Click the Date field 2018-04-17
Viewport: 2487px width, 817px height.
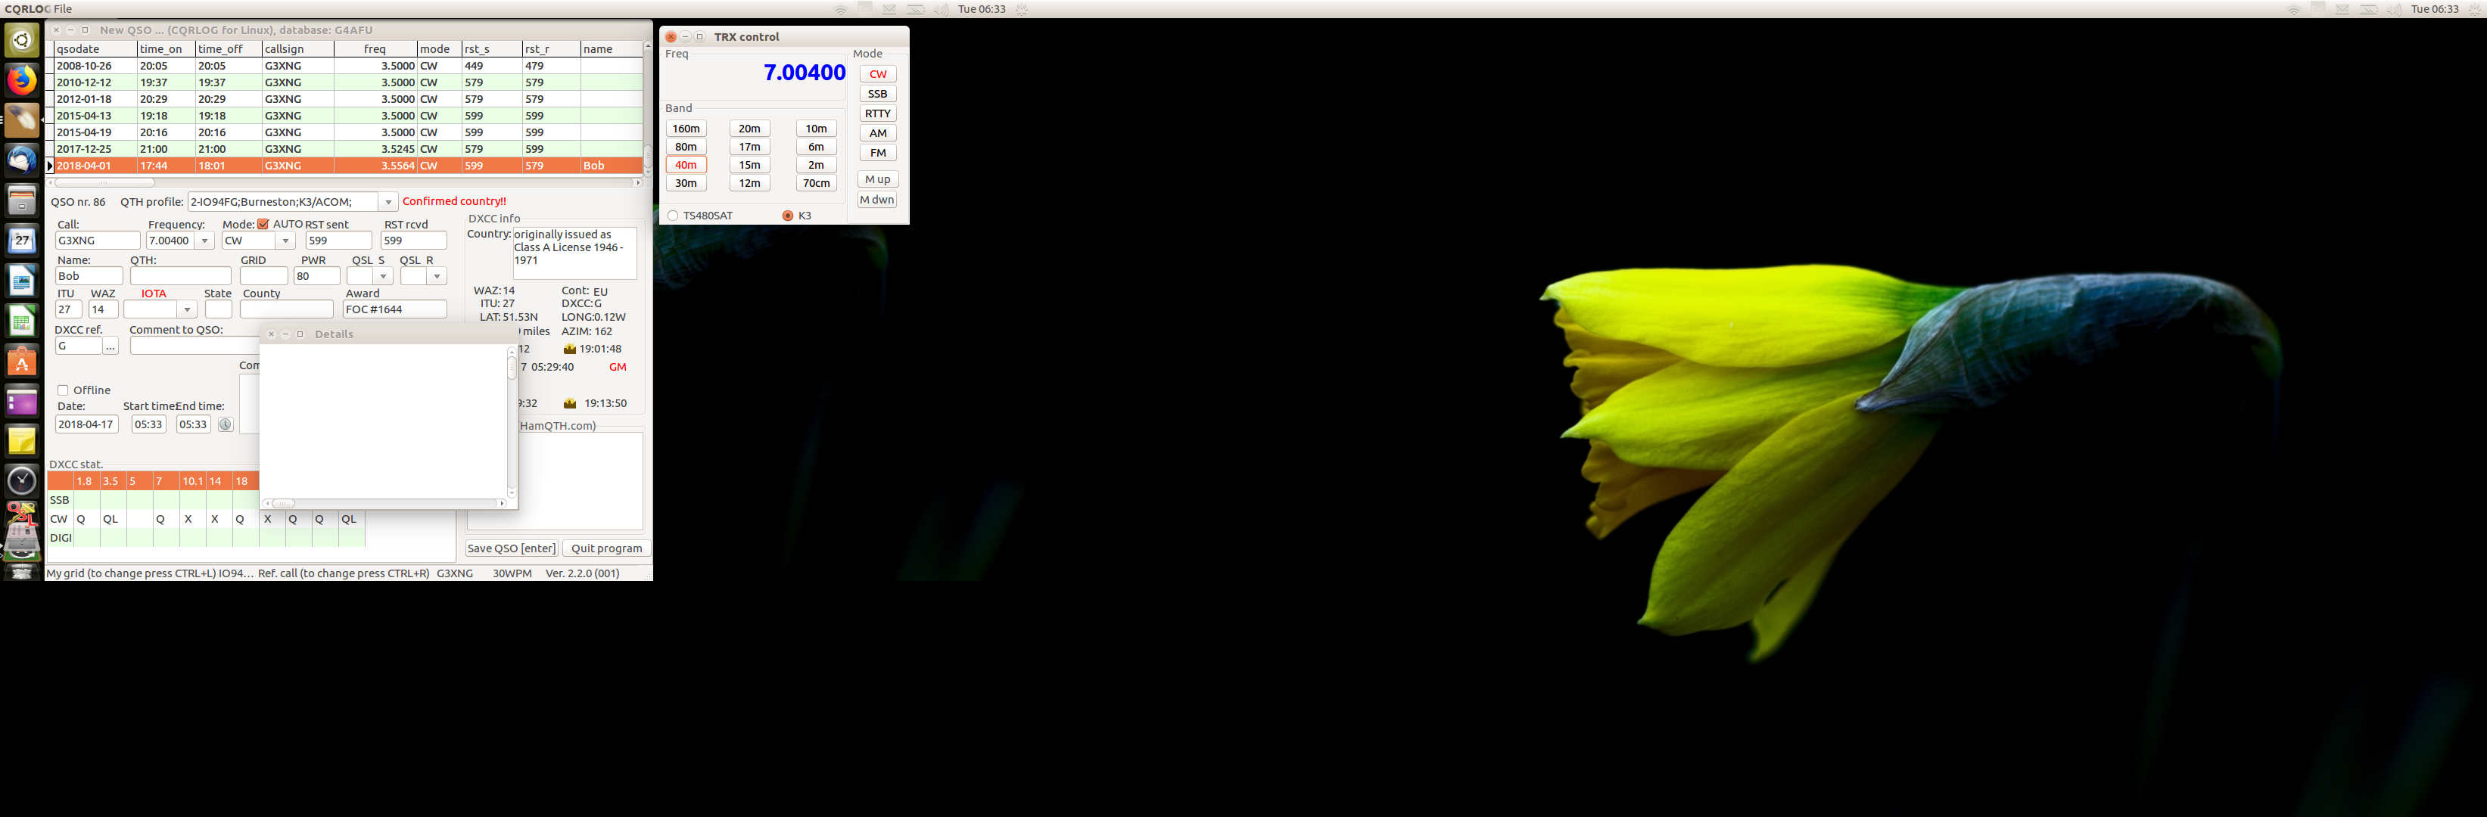[x=86, y=424]
